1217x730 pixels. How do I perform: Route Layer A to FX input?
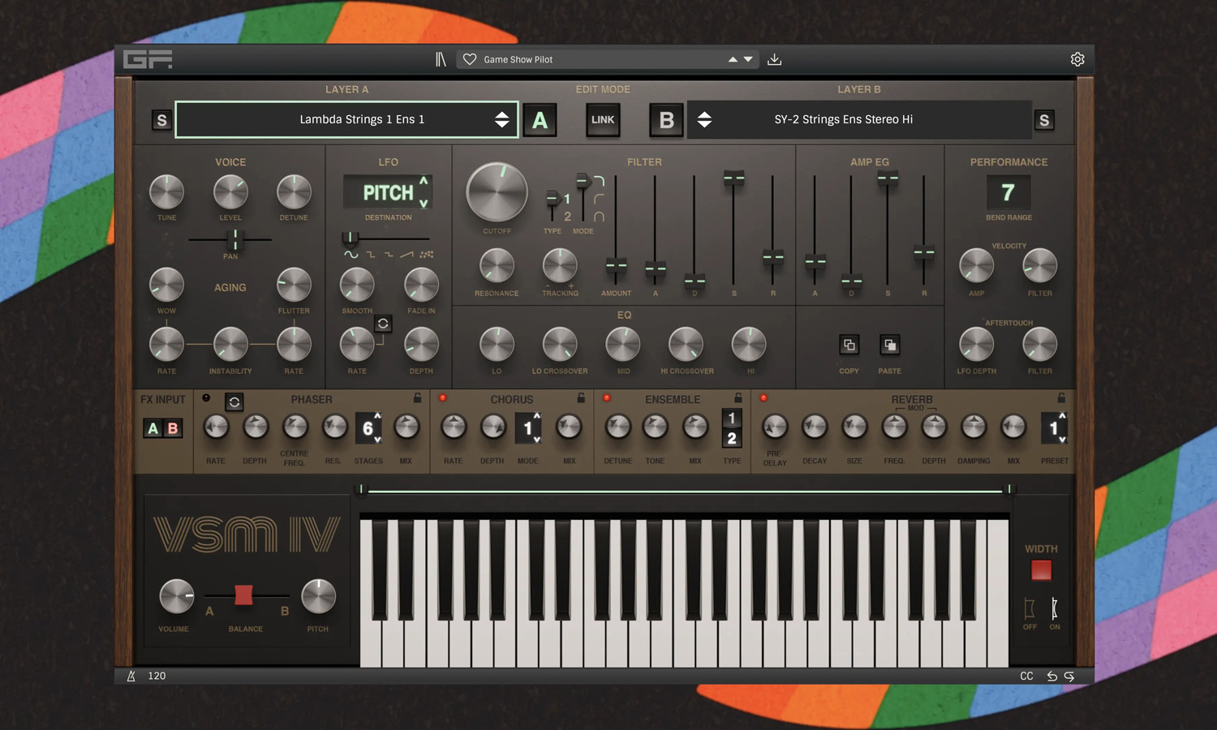click(x=153, y=428)
